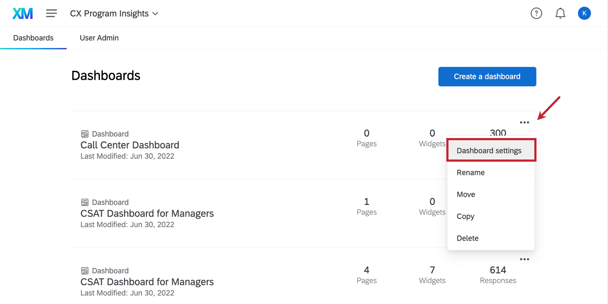Click the three-dot menu for Call Center Dashboard
This screenshot has width=608, height=304.
pos(524,122)
